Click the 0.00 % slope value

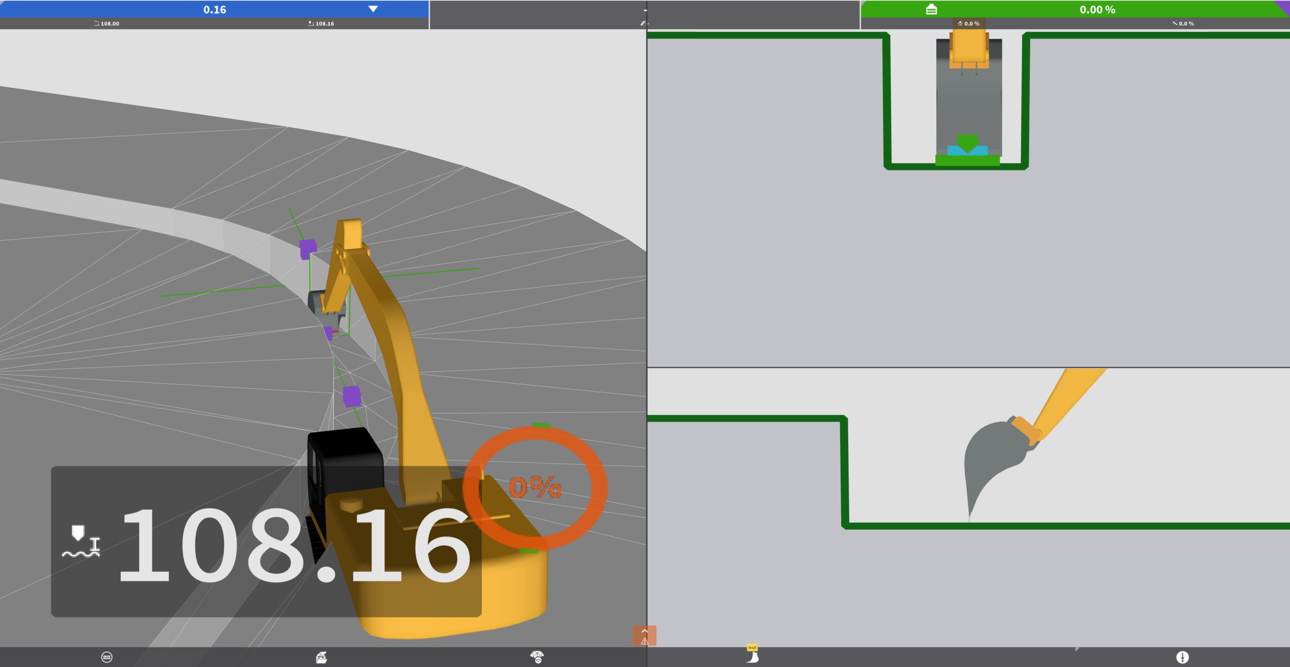coord(1097,10)
